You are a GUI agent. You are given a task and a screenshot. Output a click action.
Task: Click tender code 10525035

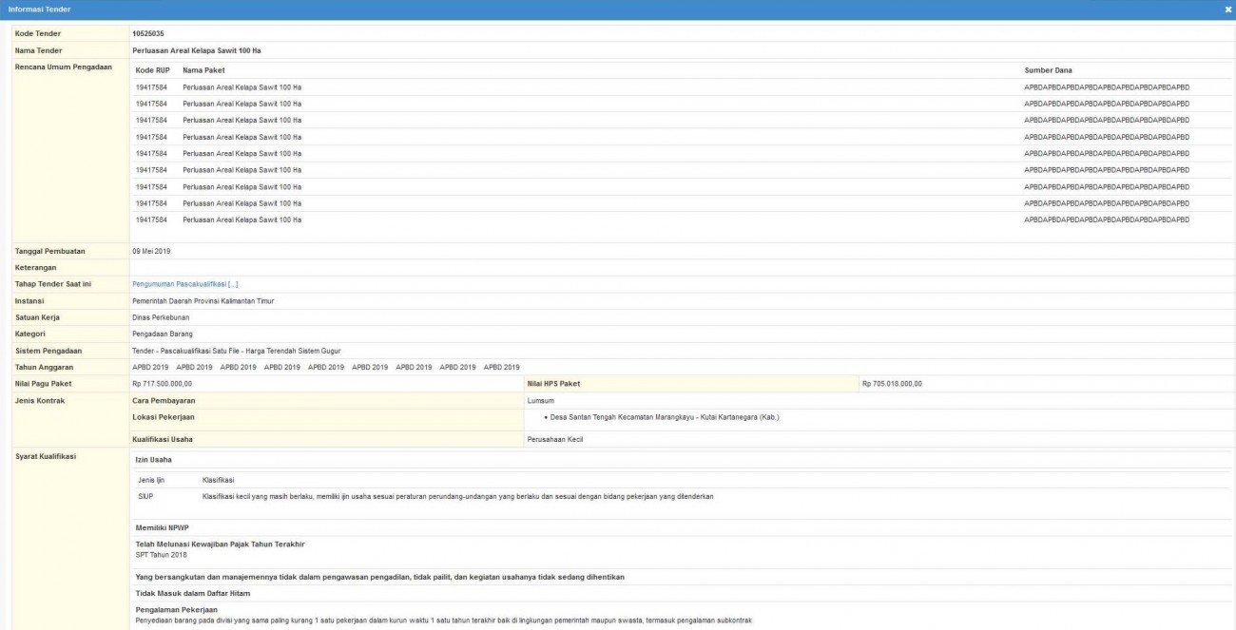pos(148,33)
